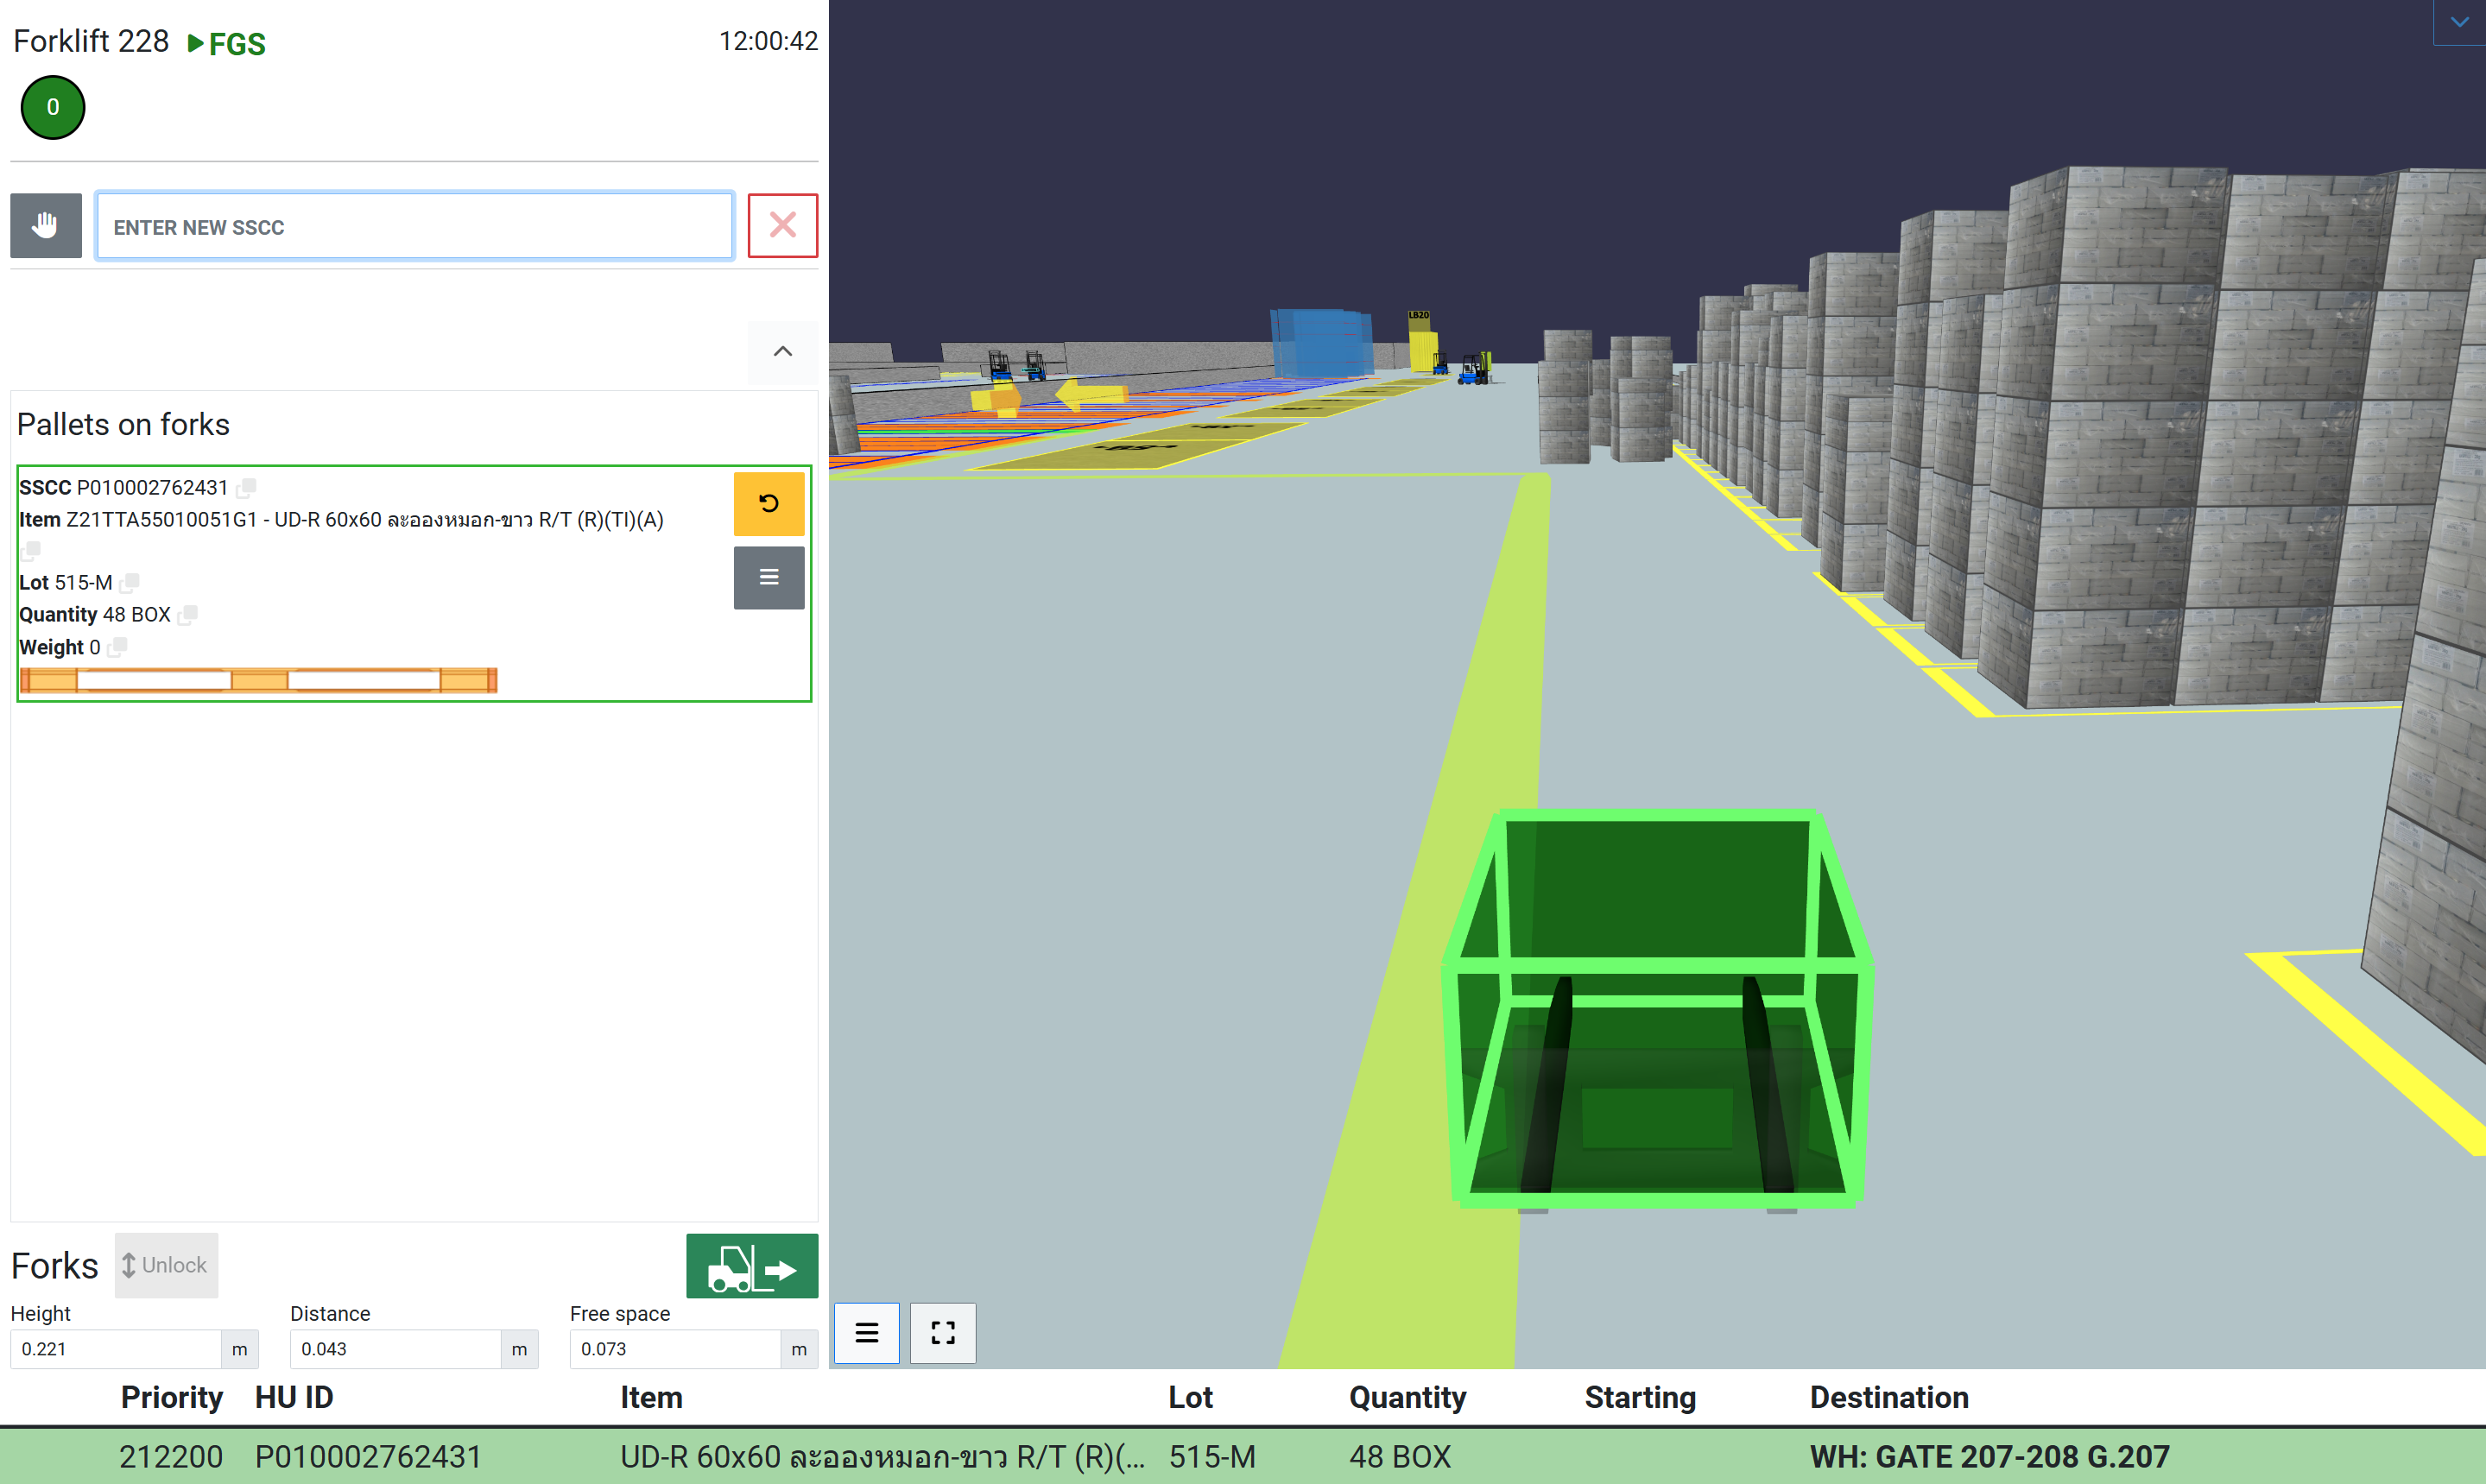The height and width of the screenshot is (1484, 2486).
Task: Click the yellow undo pallet button
Action: point(768,503)
